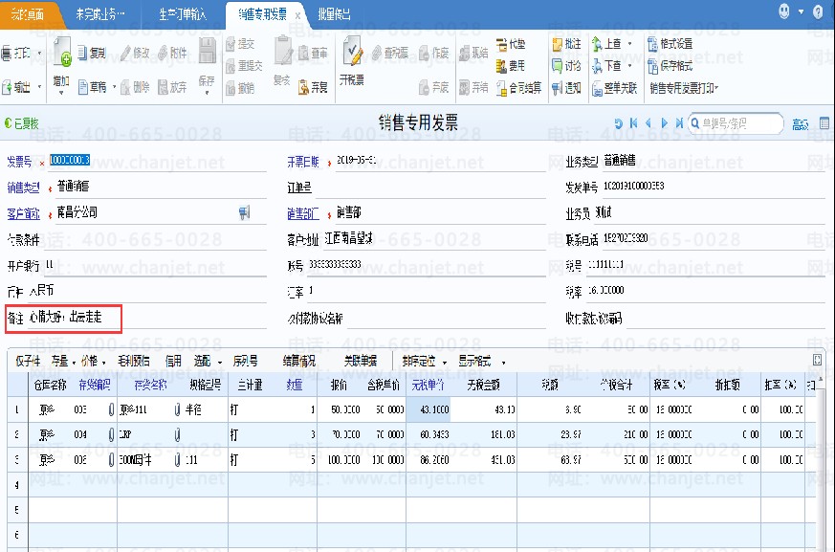835x552 pixels.
Task: Click the 格式设置 (format settings) icon
Action: click(670, 44)
